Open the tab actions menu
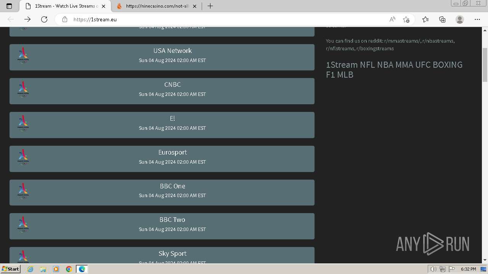 [9, 6]
